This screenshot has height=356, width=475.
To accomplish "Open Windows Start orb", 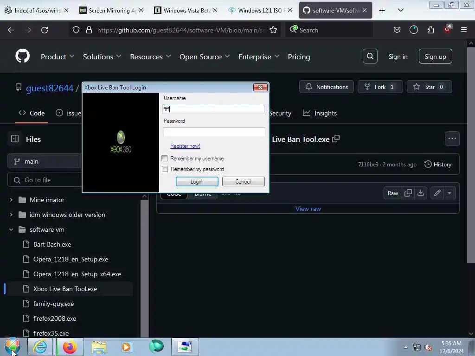I will [12, 346].
